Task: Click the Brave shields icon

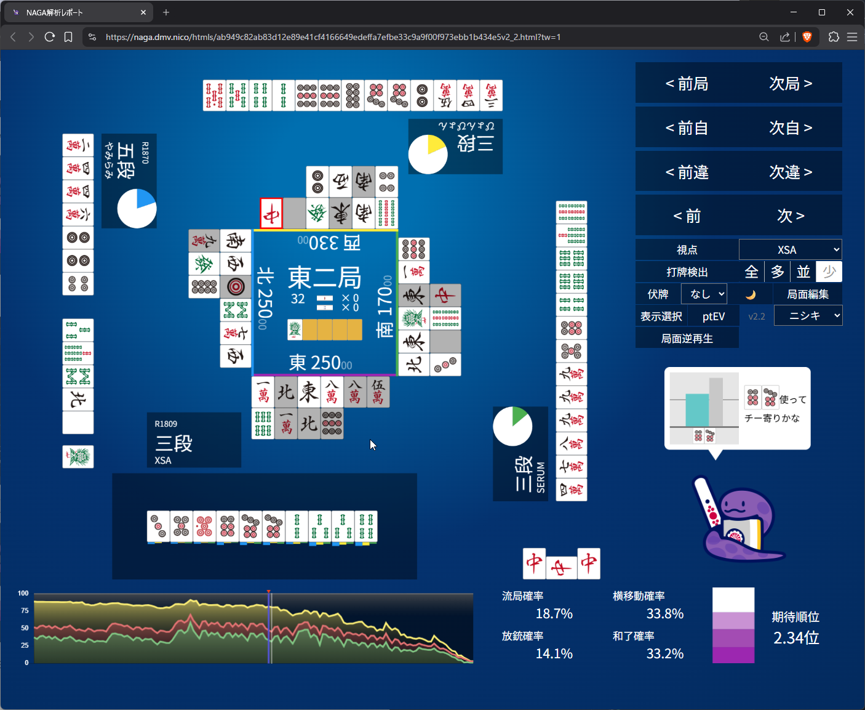Action: point(807,37)
